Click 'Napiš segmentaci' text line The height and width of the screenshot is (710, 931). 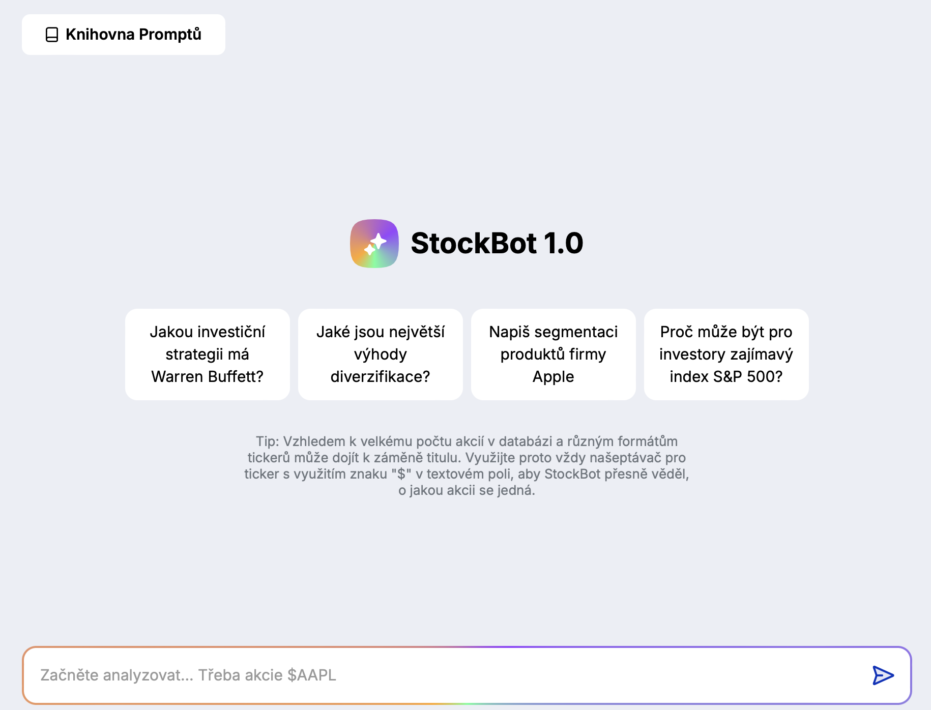point(554,332)
